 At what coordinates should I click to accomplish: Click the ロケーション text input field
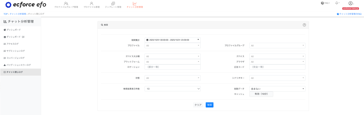click(172, 67)
